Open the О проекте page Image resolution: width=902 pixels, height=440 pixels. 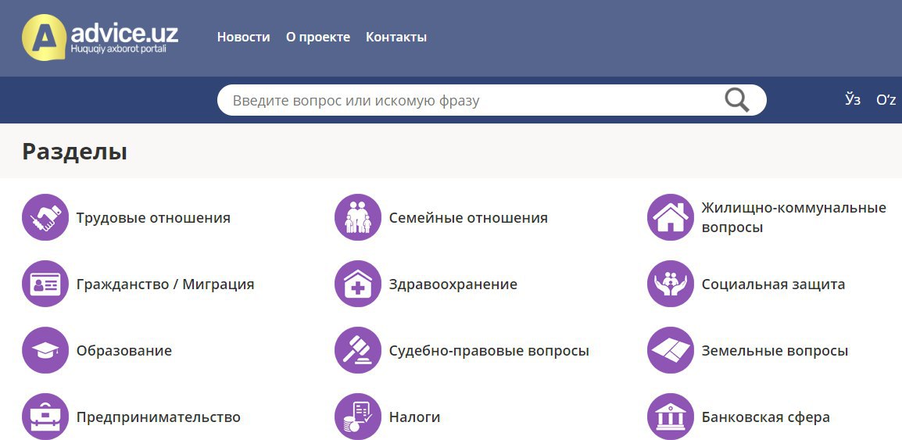317,37
